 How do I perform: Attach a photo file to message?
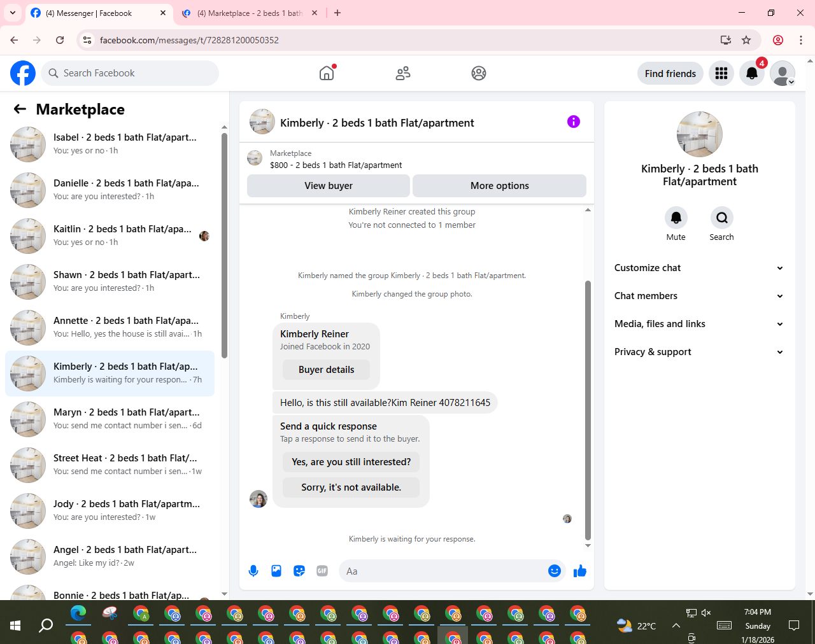coord(276,571)
